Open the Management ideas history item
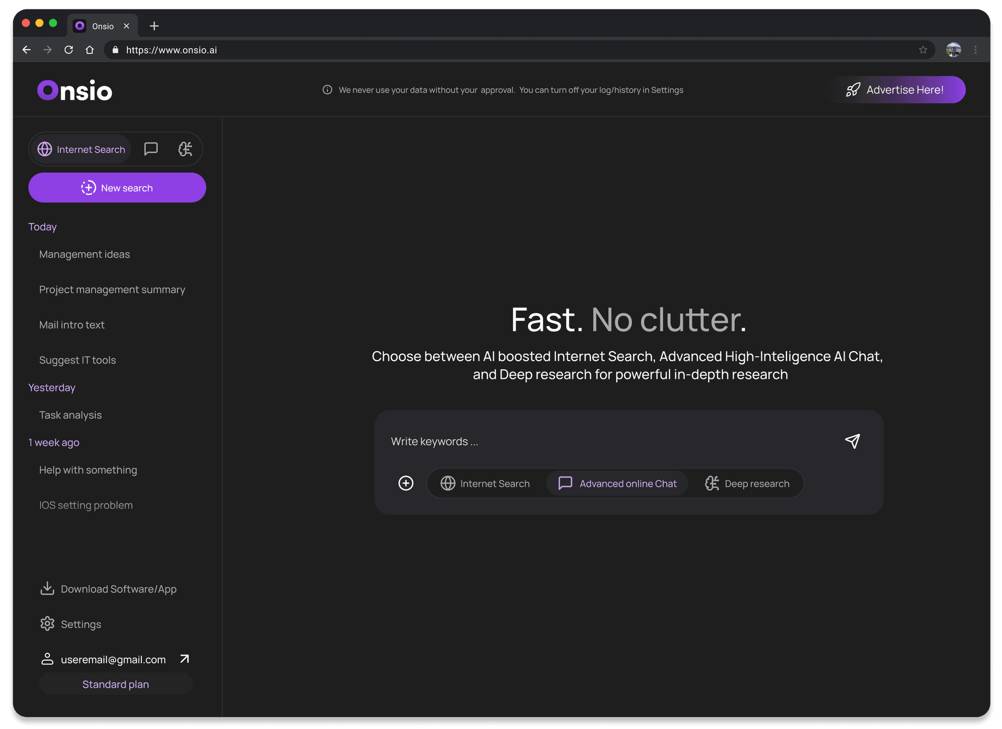Screen dimensions: 1002x729 coord(85,254)
